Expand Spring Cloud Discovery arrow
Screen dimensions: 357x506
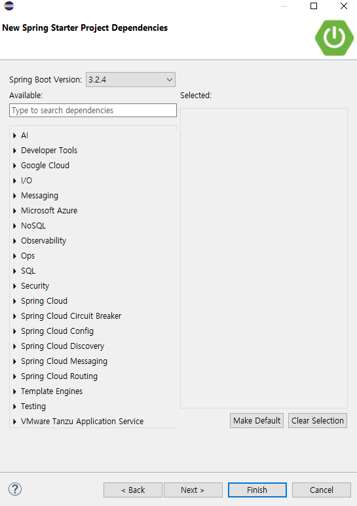pyautogui.click(x=14, y=346)
